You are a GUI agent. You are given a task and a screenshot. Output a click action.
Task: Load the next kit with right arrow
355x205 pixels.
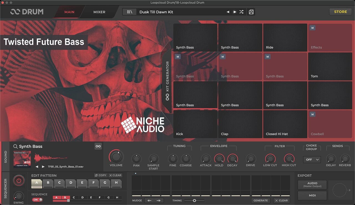pyautogui.click(x=235, y=12)
